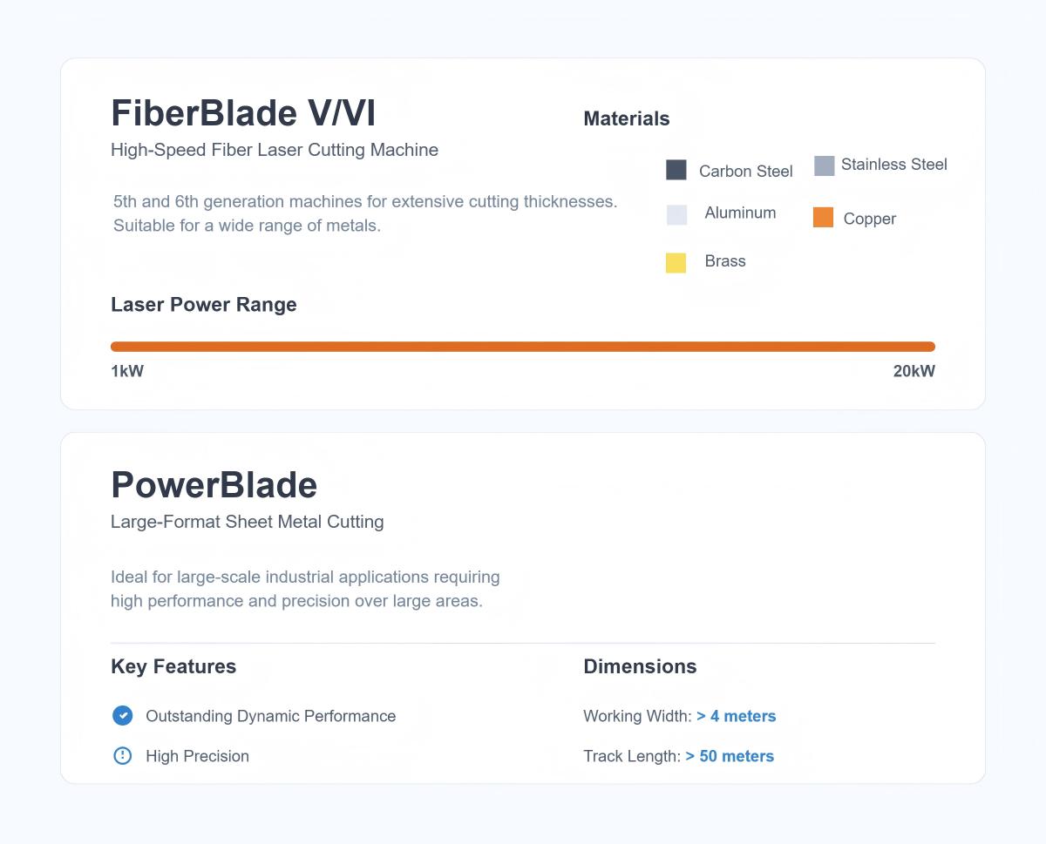Image resolution: width=1046 pixels, height=844 pixels.
Task: Click the Aluminum material swatch
Action: click(676, 215)
